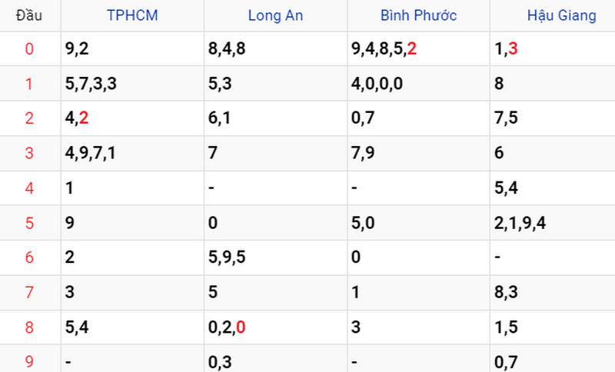615x372 pixels.
Task: Open the Long An header link
Action: 275,15
